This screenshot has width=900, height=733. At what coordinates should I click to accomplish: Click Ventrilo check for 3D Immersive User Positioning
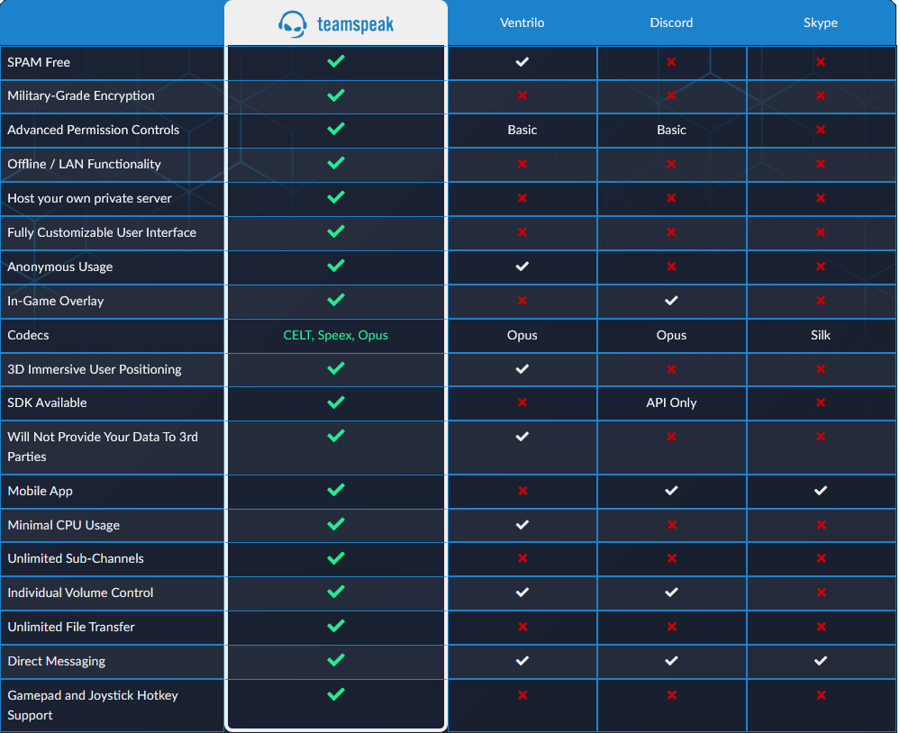click(x=522, y=369)
